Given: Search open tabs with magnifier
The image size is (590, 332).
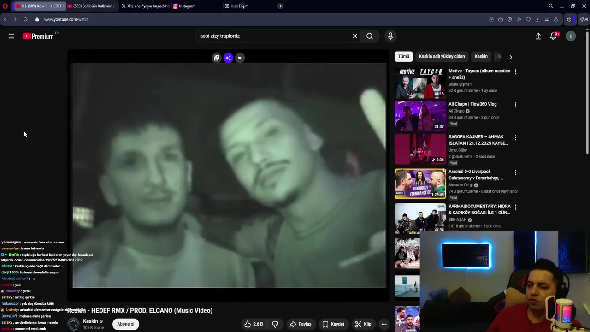Looking at the screenshot, I should (x=551, y=6).
